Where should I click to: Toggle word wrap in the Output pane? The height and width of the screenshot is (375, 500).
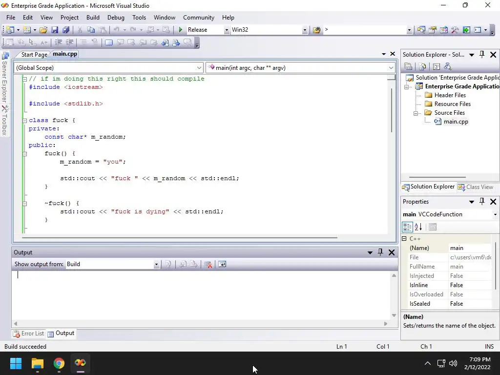point(222,264)
